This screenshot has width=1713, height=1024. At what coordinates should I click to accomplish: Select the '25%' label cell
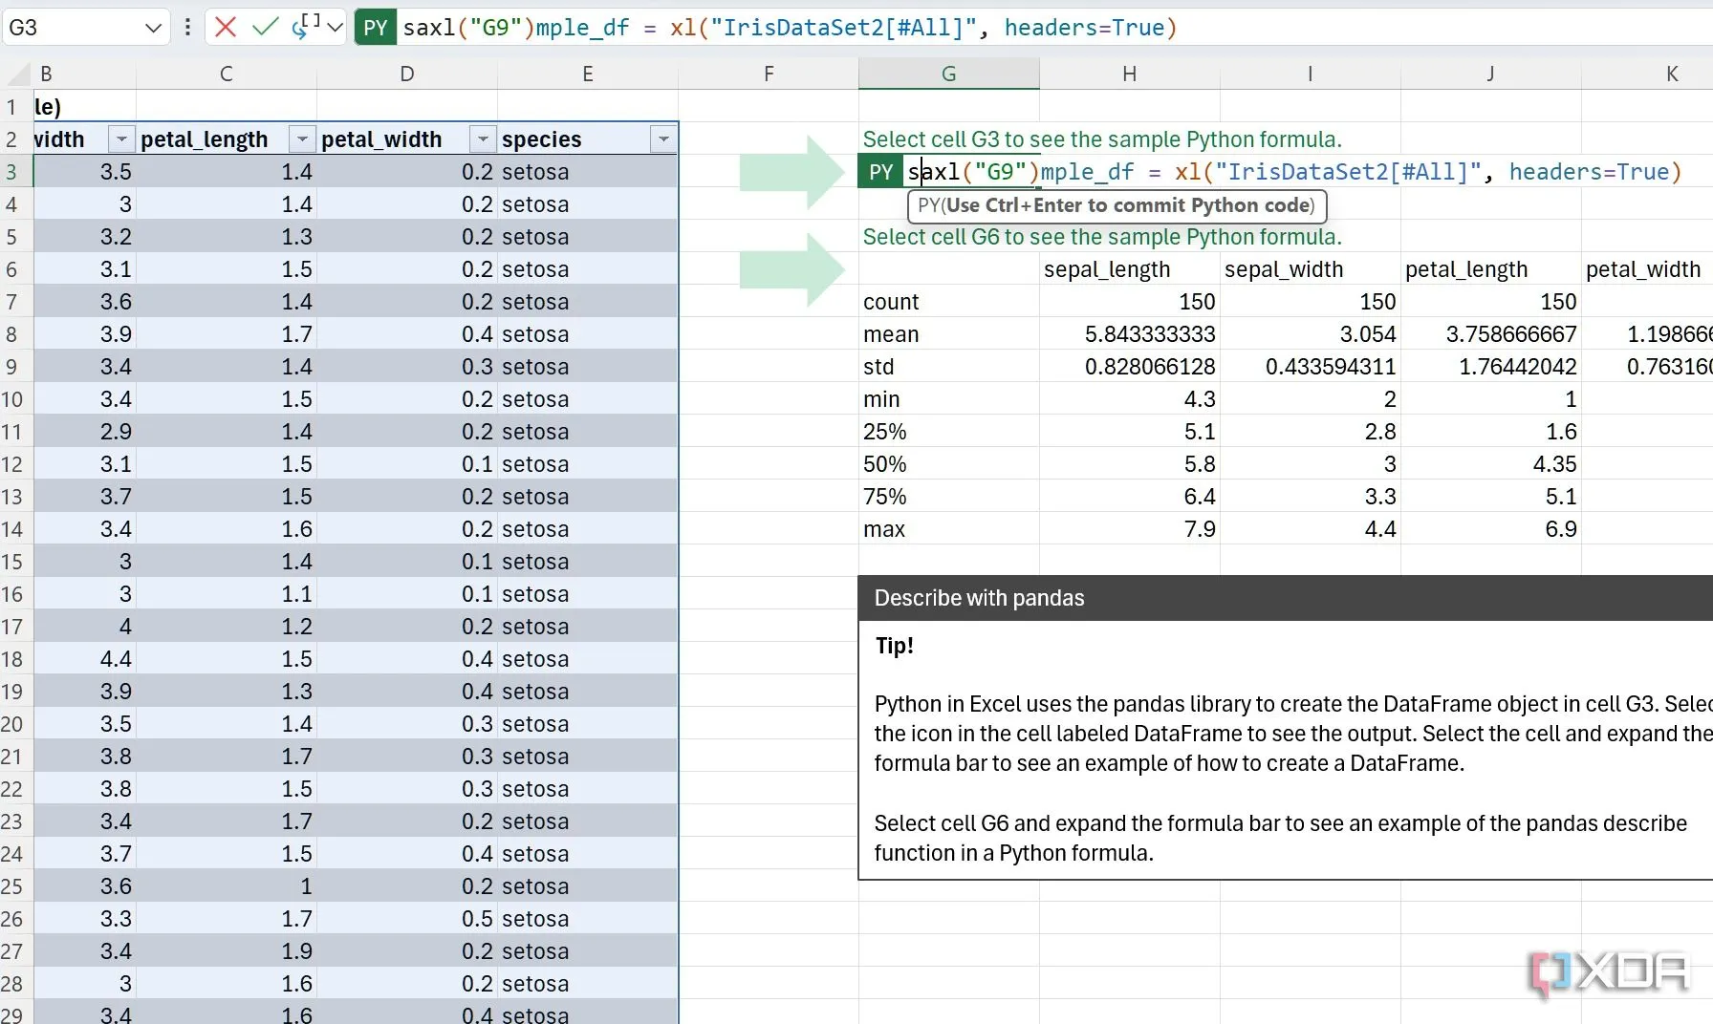pyautogui.click(x=949, y=432)
